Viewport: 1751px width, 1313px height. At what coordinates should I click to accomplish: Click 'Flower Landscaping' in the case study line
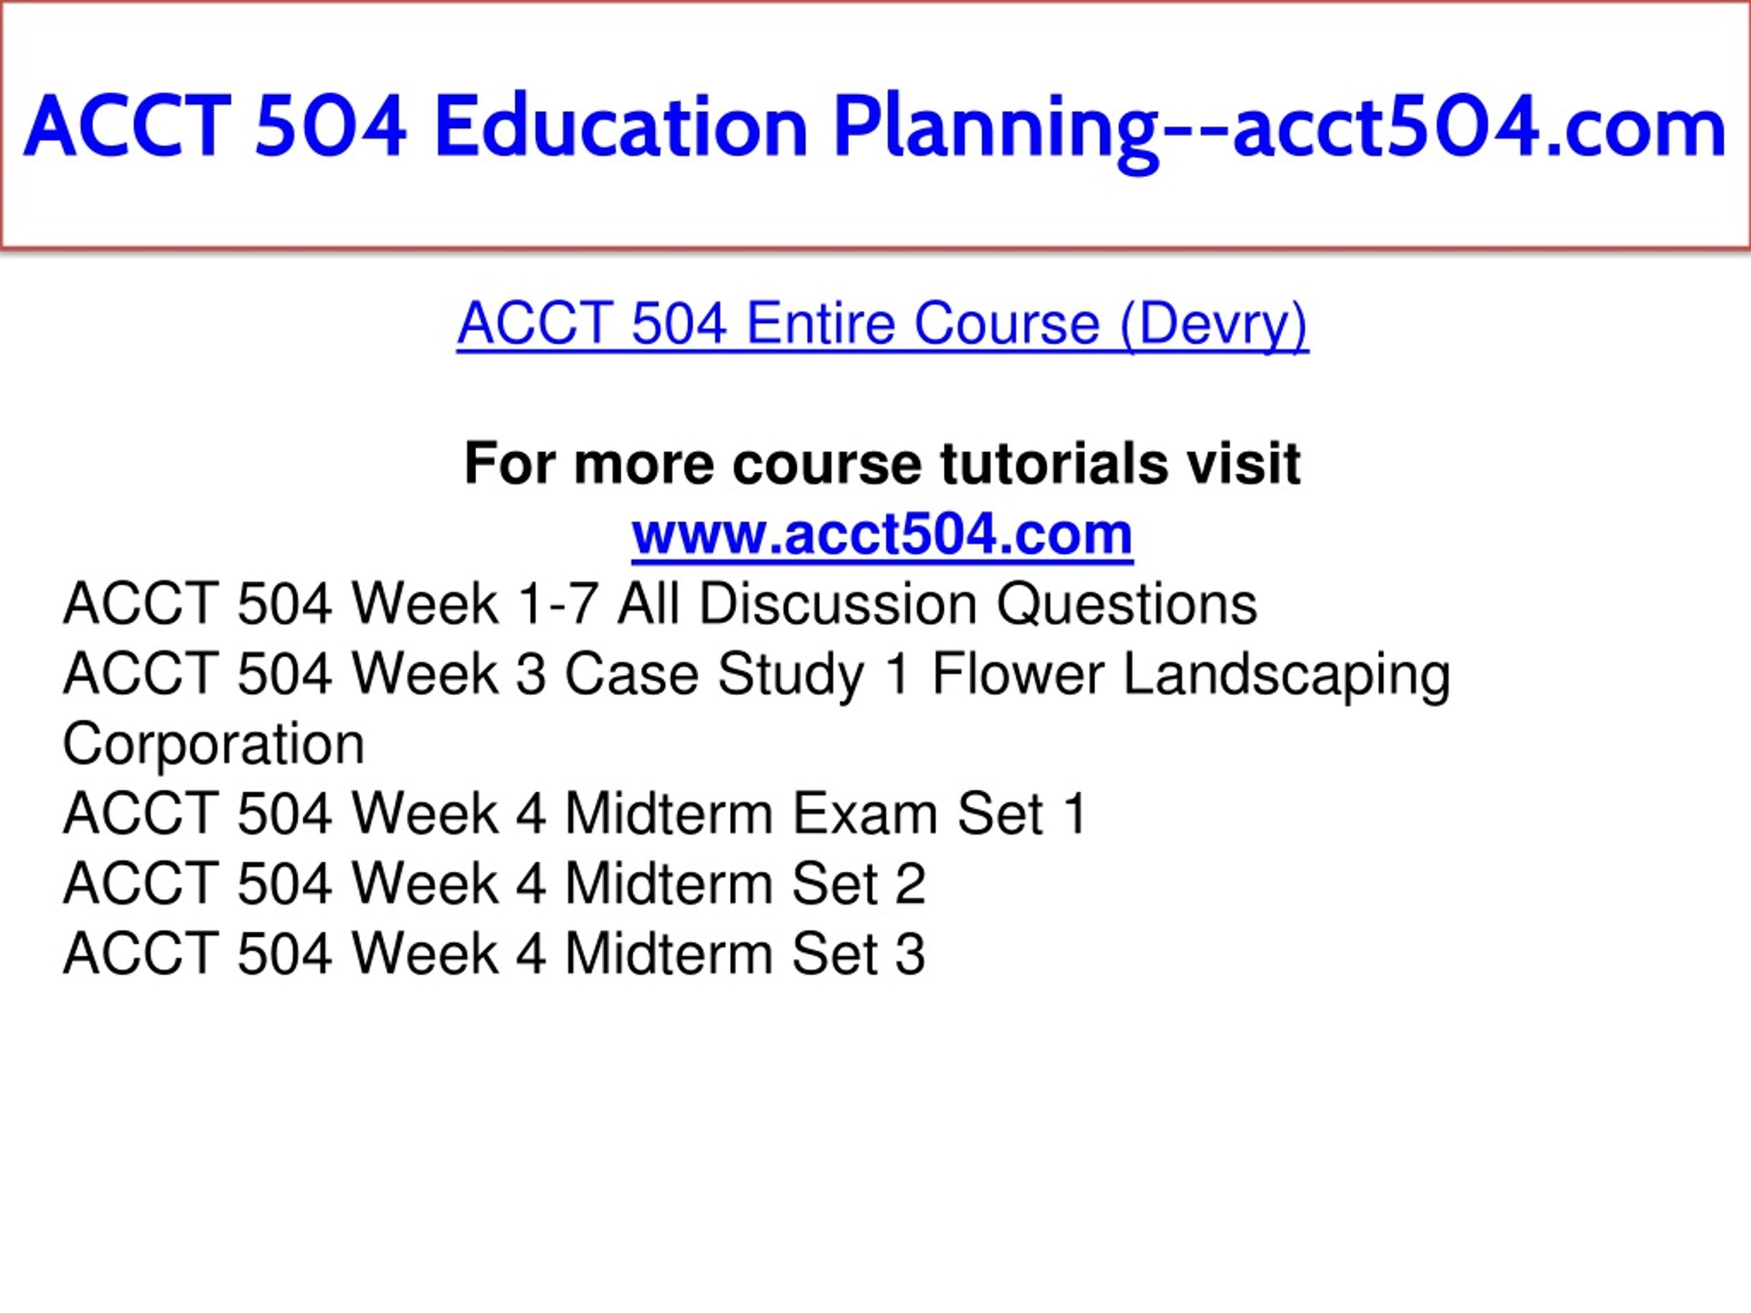(x=1192, y=675)
